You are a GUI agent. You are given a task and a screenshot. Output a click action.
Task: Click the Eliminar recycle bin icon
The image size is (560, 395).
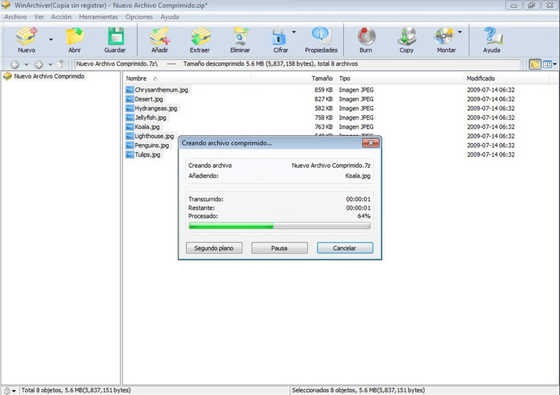click(x=240, y=36)
